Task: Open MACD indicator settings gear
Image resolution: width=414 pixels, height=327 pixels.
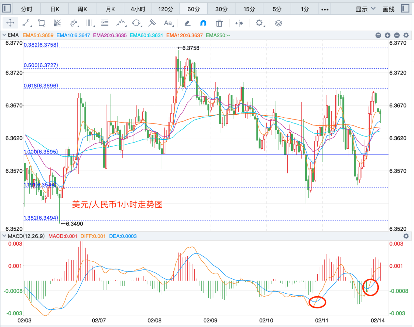Action: pos(406,236)
